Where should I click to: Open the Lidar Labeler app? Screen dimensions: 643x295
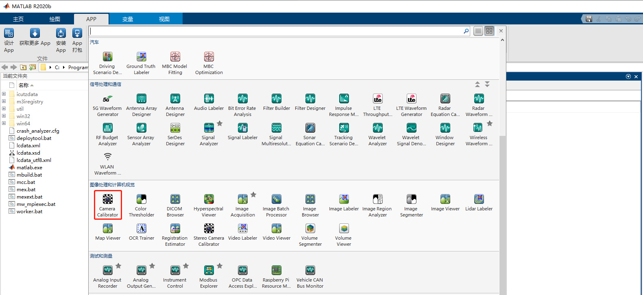click(479, 203)
